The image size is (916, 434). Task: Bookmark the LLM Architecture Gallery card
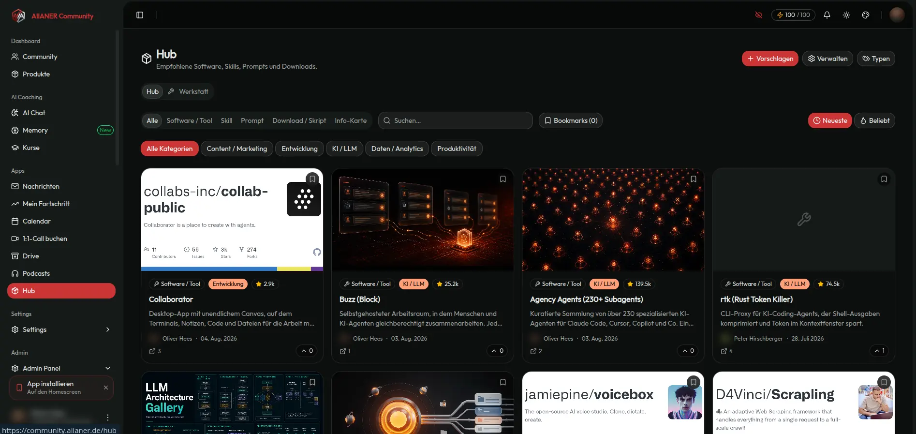tap(312, 382)
